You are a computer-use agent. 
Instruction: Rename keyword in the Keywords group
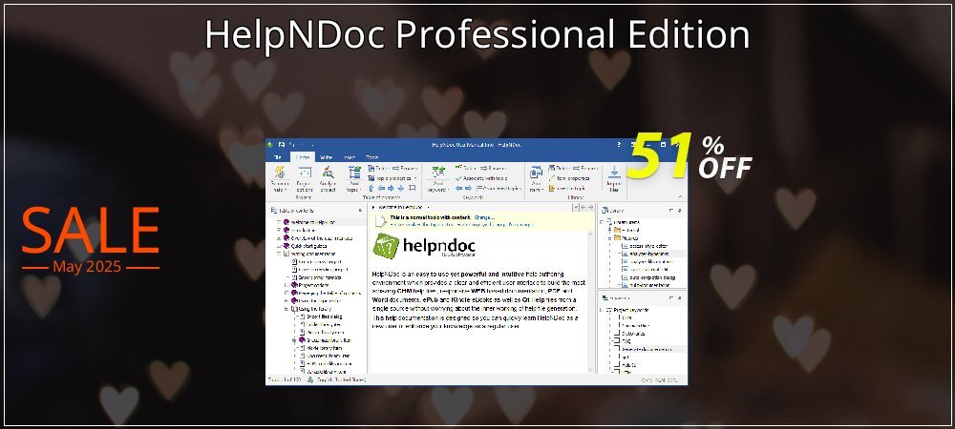click(493, 169)
